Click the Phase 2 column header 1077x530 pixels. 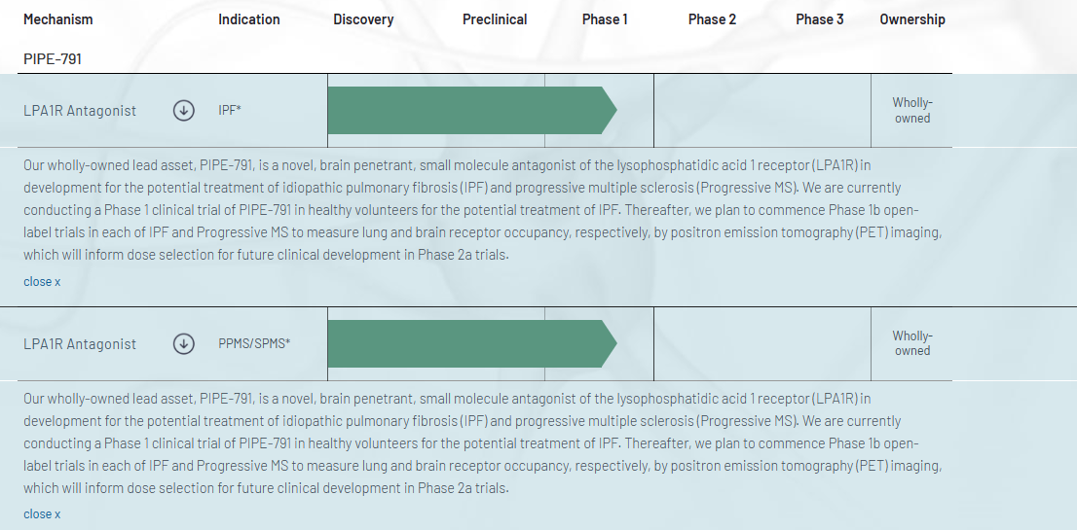coord(712,19)
